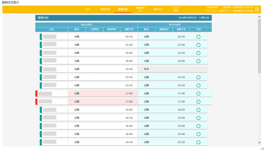The width and height of the screenshot is (272, 153).
Task: Click the 入室時刻 column header
Action: [94, 29]
